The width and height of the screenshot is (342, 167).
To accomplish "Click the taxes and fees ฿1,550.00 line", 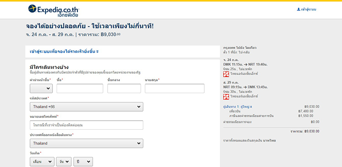I will pyautogui.click(x=271, y=116).
